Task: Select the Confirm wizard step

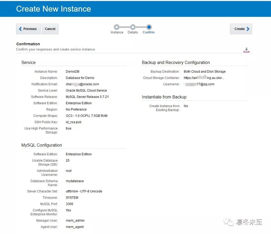Action: [149, 29]
